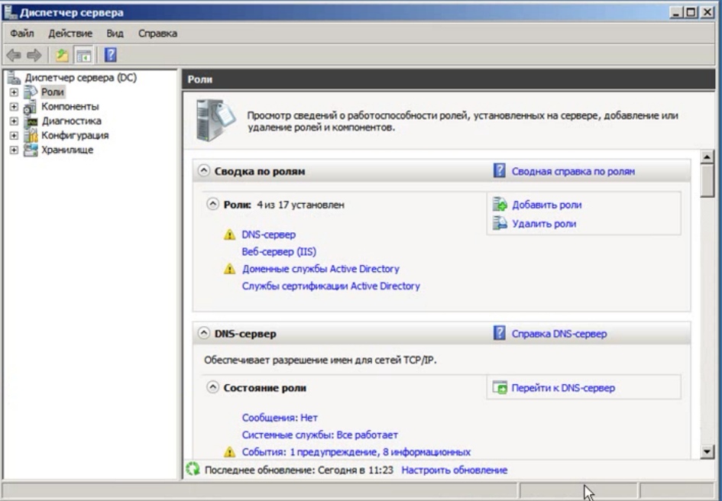Screen dimensions: 722x501
Task: Select Диспетчер сервера (DC) root tree item
Action: pyautogui.click(x=80, y=77)
